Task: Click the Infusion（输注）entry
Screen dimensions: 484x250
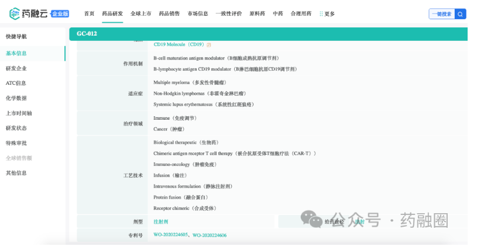Action: (171, 176)
